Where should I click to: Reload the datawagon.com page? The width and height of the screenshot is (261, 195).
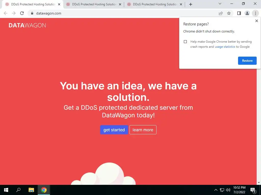[22, 13]
